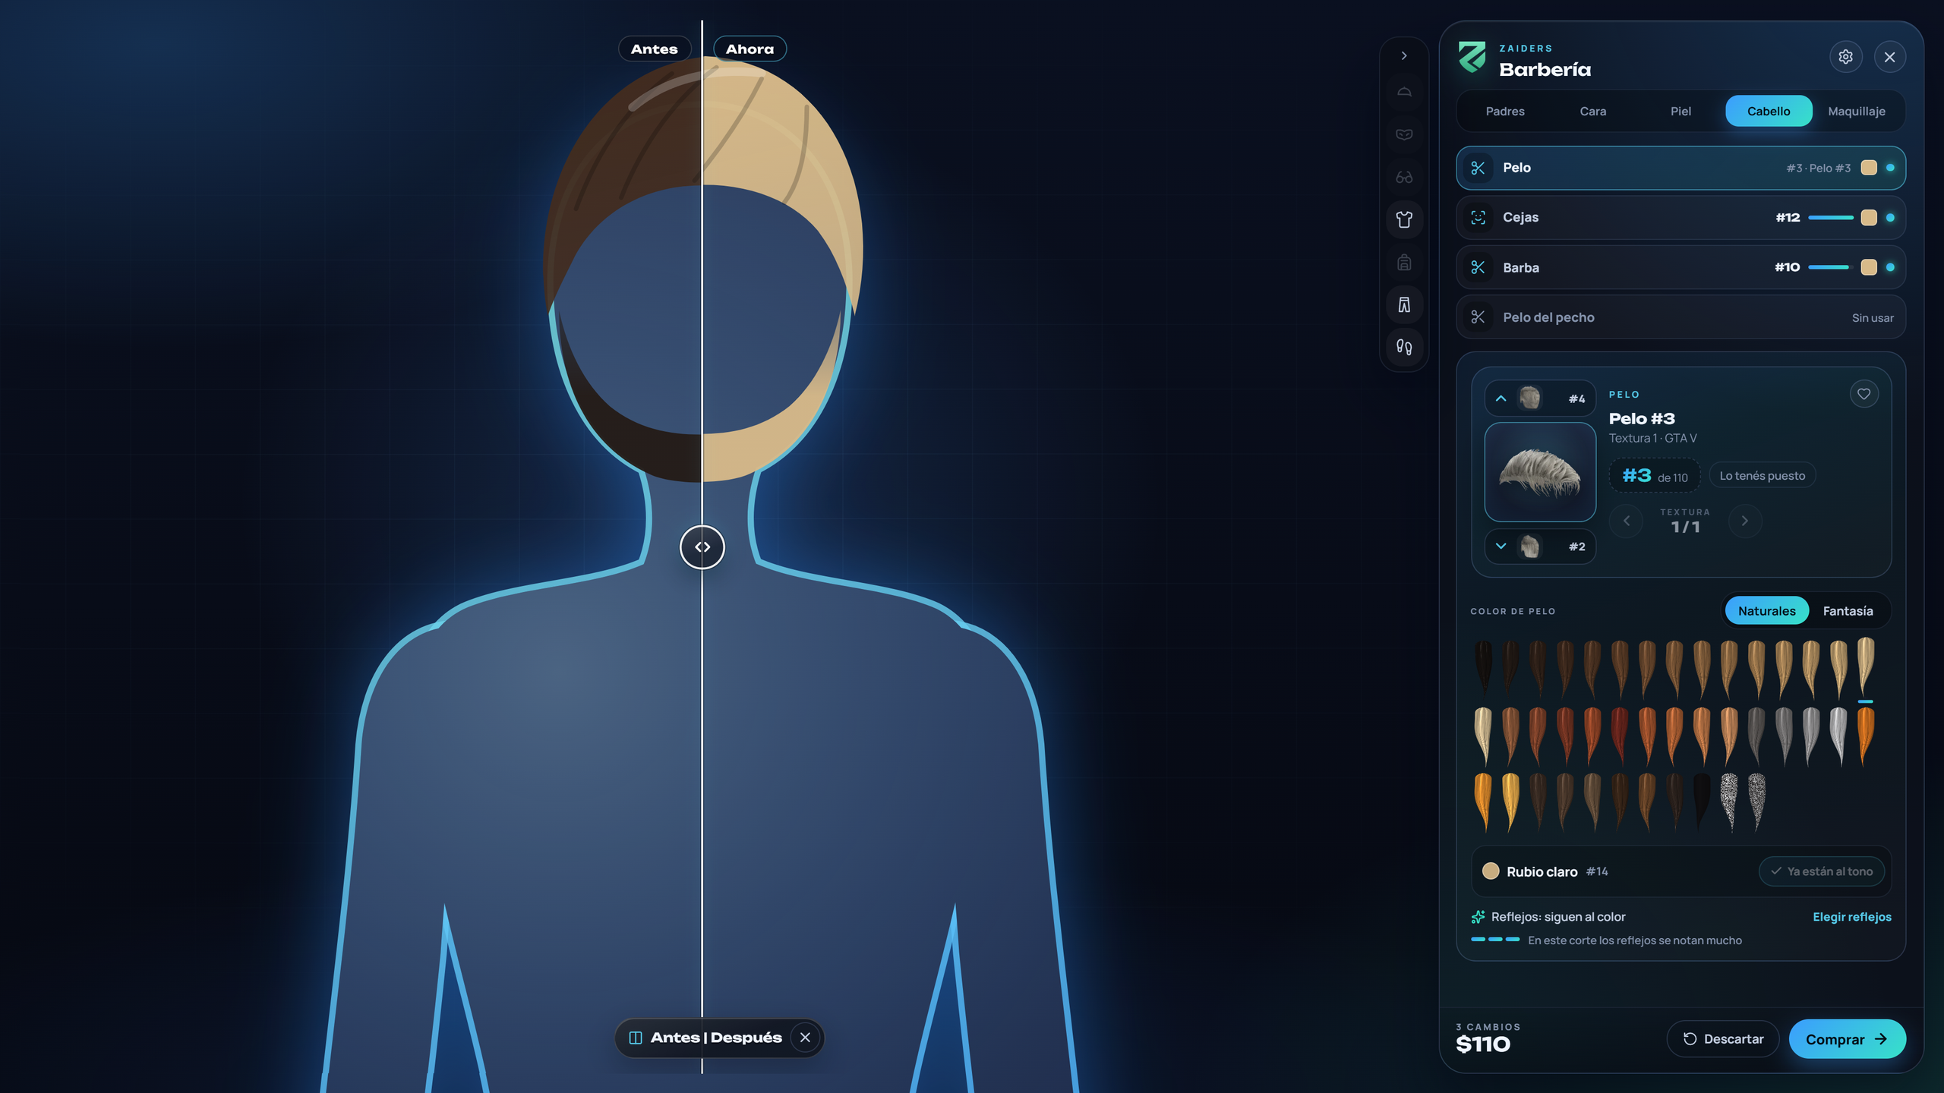Toggle the hat icon in the side strip
This screenshot has width=1944, height=1093.
[x=1404, y=92]
